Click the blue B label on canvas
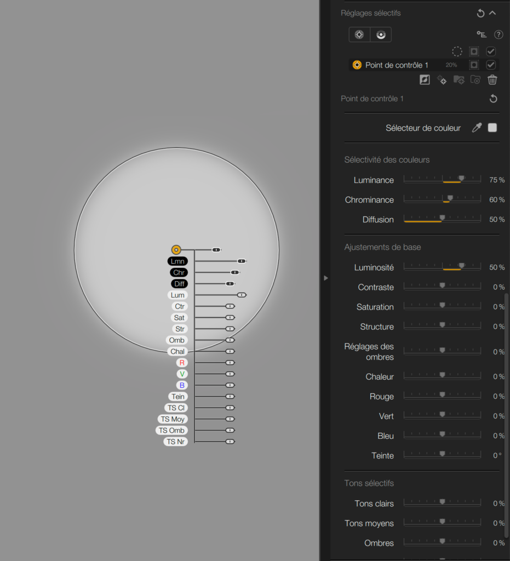This screenshot has height=561, width=510. click(x=182, y=385)
